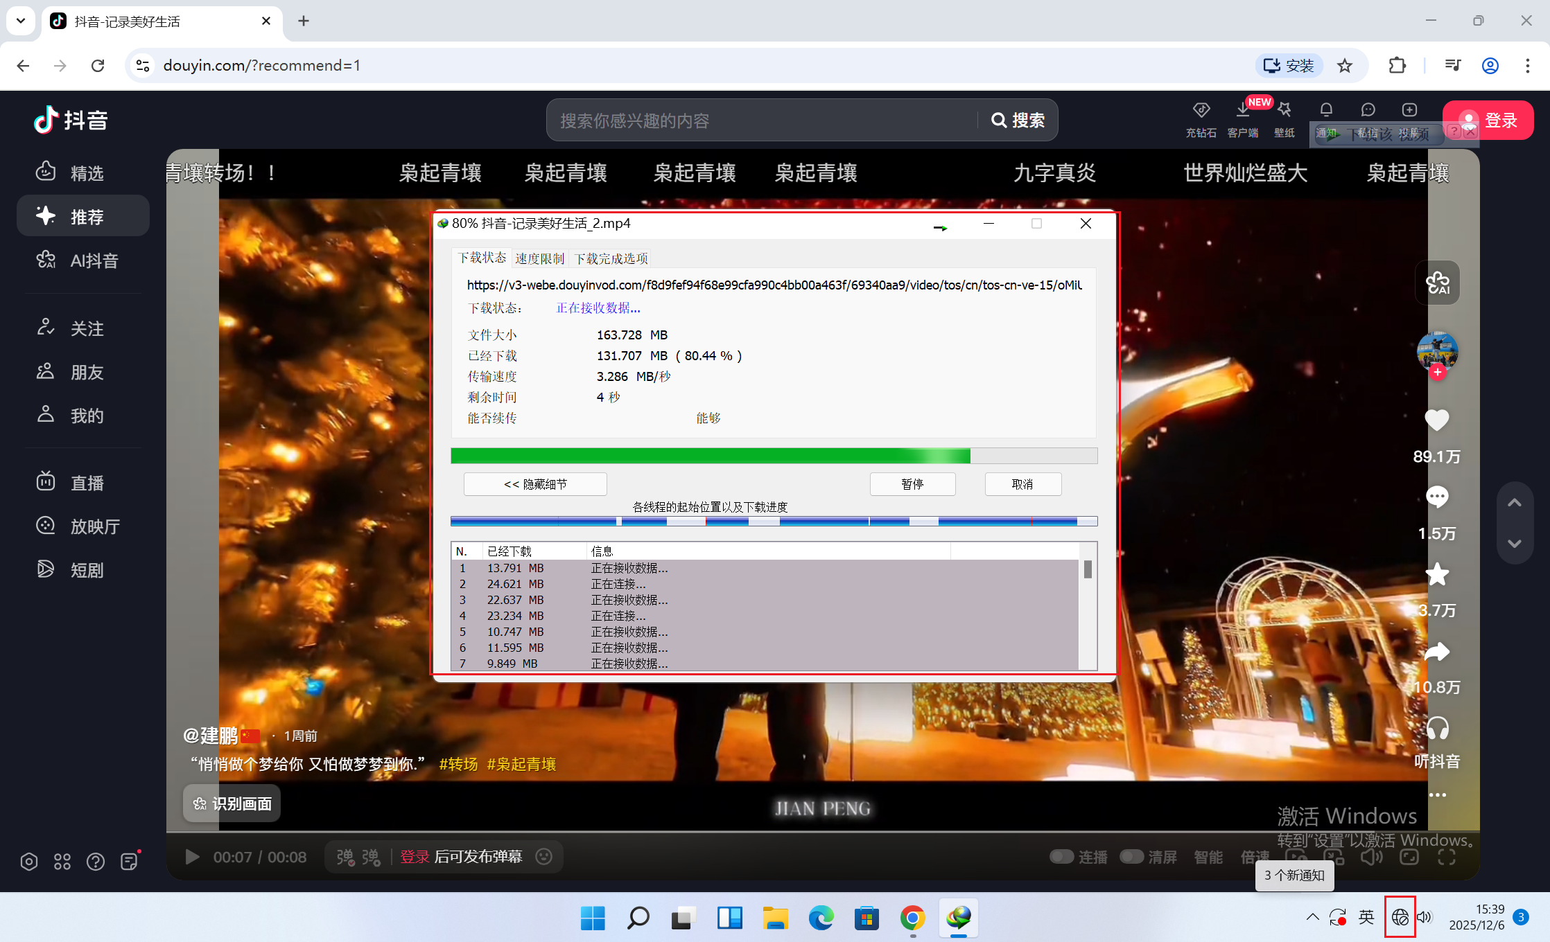
Task: Switch to the 下载完成选项 tab
Action: click(611, 258)
